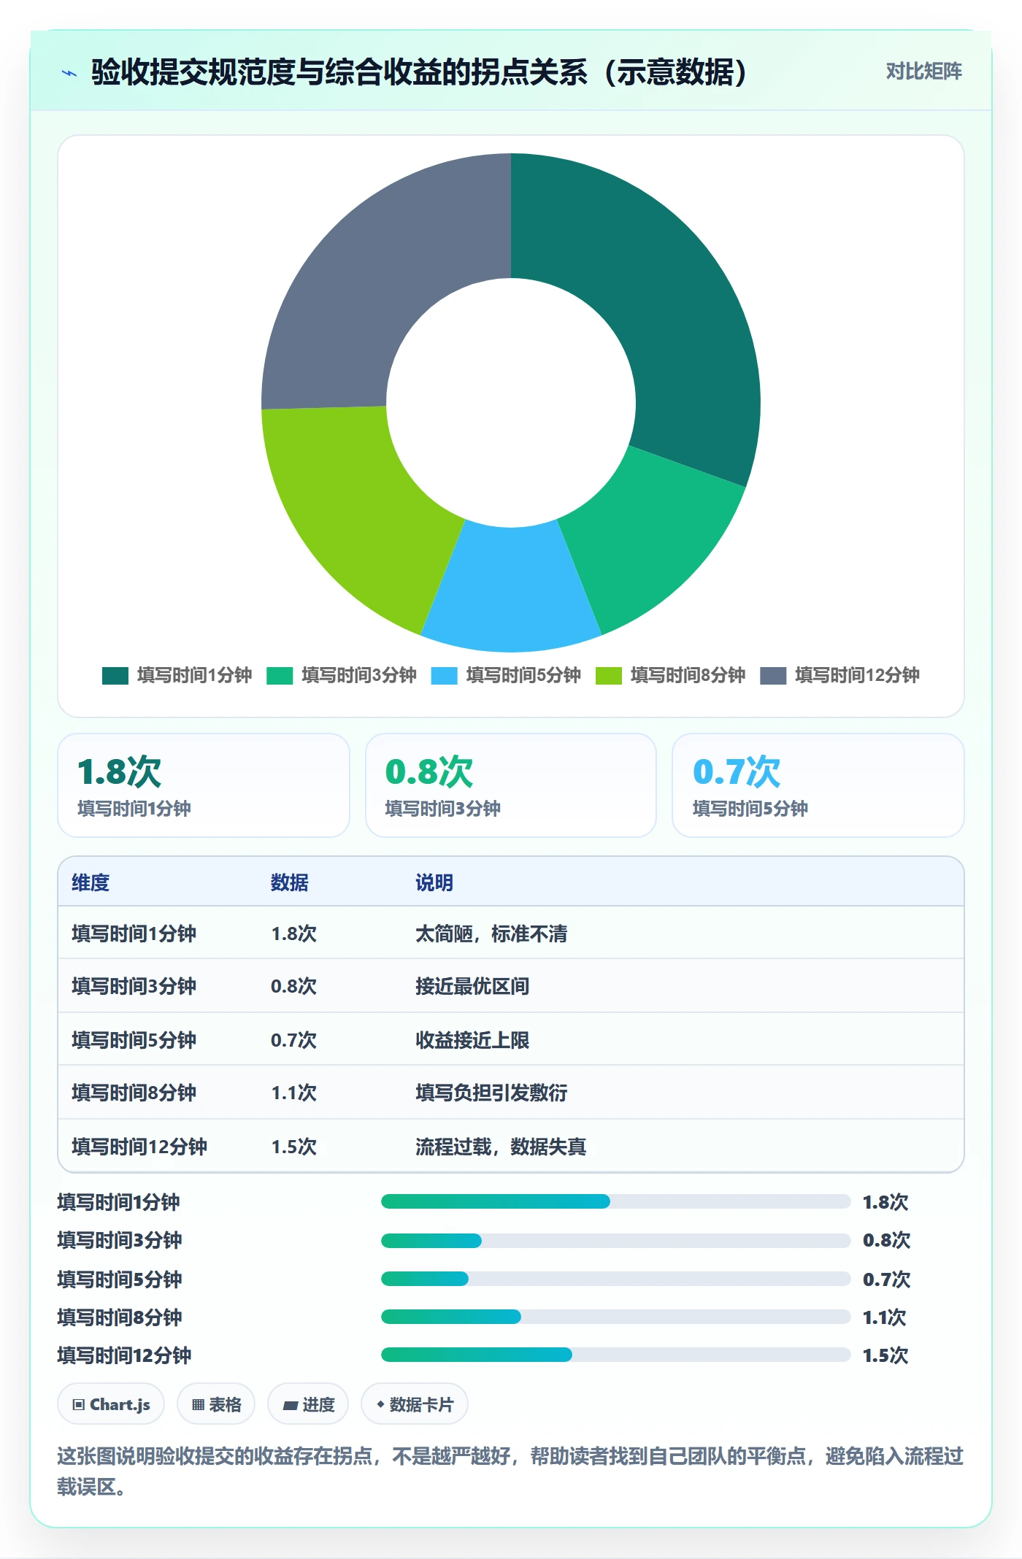The height and width of the screenshot is (1559, 1022).
Task: Select table cell 流程过载，数据失真
Action: coord(501,1147)
